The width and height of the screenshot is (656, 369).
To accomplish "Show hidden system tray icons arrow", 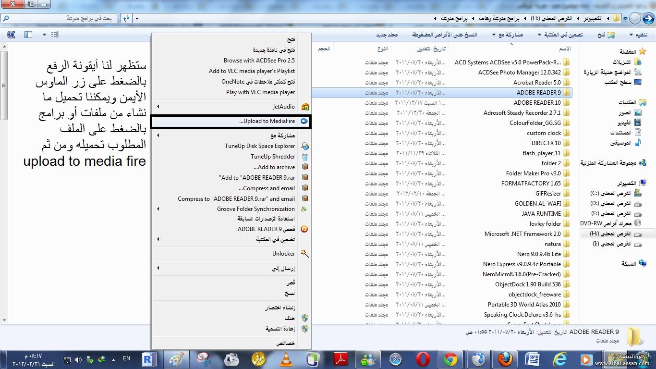I will point(113,359).
